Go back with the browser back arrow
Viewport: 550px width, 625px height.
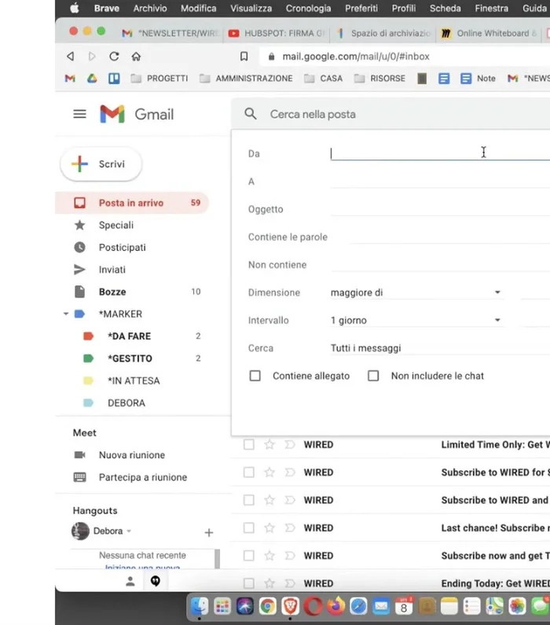pos(71,56)
